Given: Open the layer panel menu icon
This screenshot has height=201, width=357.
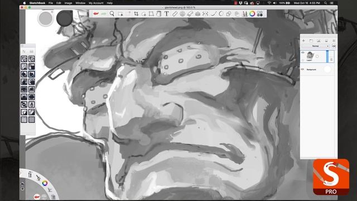Looking at the screenshot, I should tap(334, 41).
